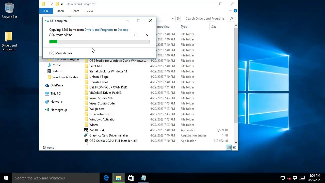325x183 pixels.
Task: Refresh the Drivers and Programs folder
Action: click(x=178, y=19)
